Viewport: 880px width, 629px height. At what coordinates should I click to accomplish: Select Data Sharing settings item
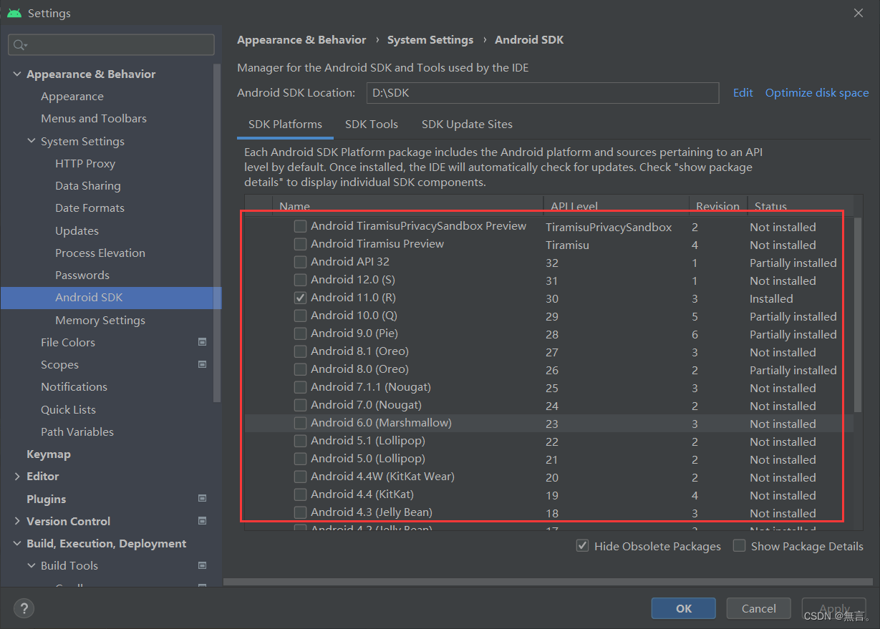coord(88,185)
